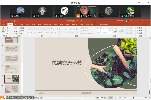Viewport: 151px width, 100px height.
Task: Toggle Bold formatting button
Action: pyautogui.click(x=29, y=32)
